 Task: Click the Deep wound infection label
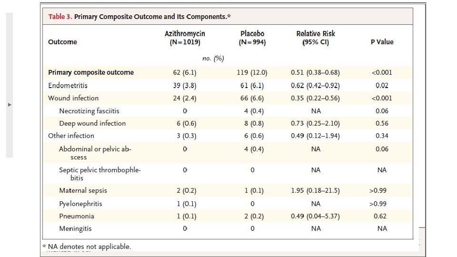coord(92,124)
